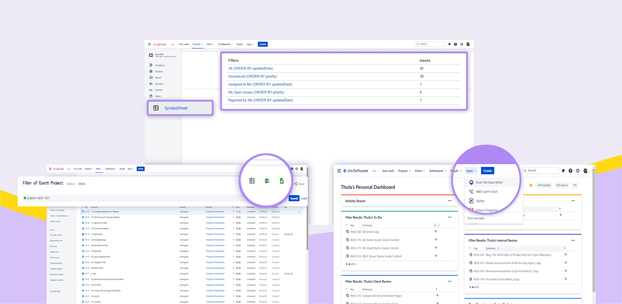Select Find new apps in Apps menu
Viewport: 622px width, 304px height.
[476, 218]
